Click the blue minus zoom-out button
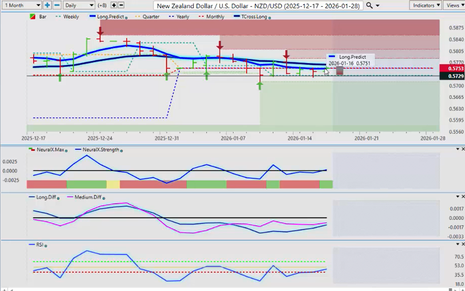465x291 pixels. 57,5
